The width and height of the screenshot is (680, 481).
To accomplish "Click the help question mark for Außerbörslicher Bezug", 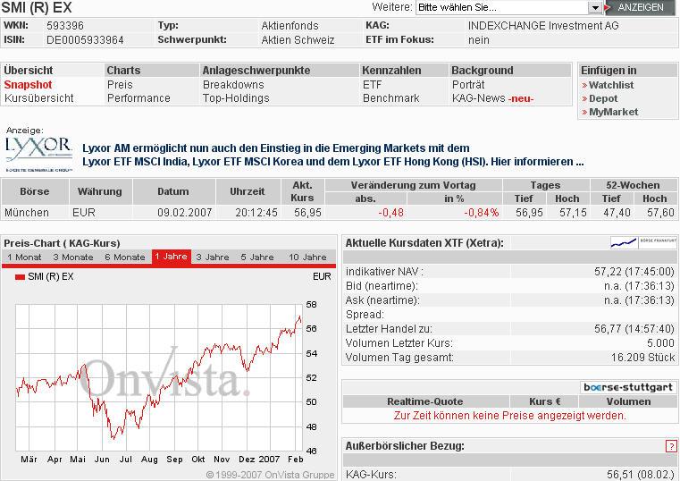I will (671, 446).
